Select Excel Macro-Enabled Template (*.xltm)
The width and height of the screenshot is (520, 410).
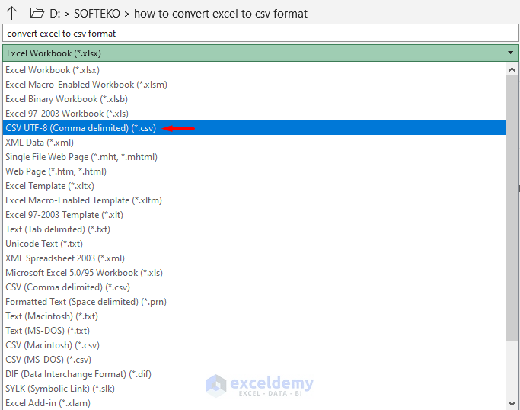(x=254, y=200)
